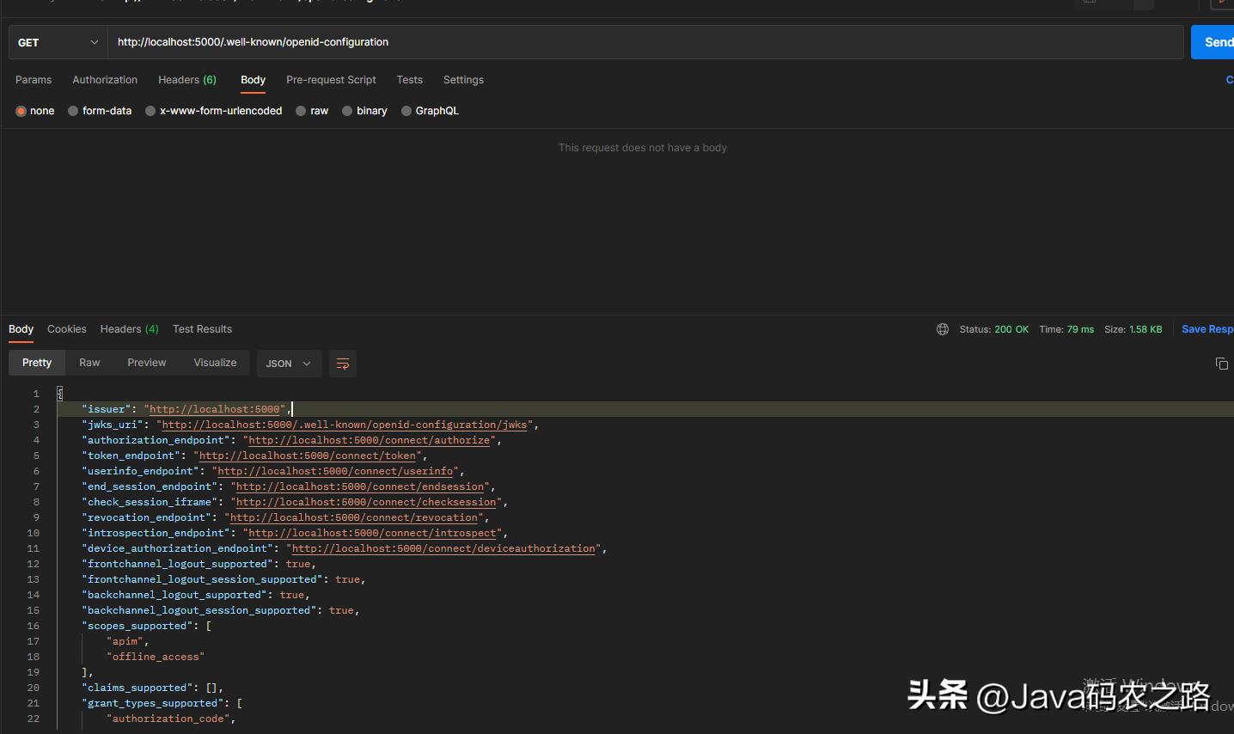Select the raw body type radio button

click(x=302, y=111)
